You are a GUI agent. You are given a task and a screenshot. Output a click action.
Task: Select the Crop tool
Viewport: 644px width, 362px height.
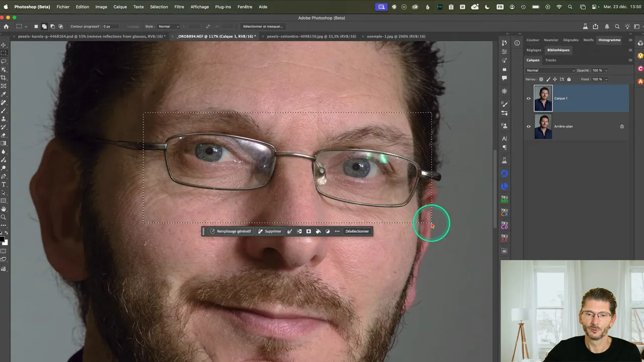tap(4, 78)
